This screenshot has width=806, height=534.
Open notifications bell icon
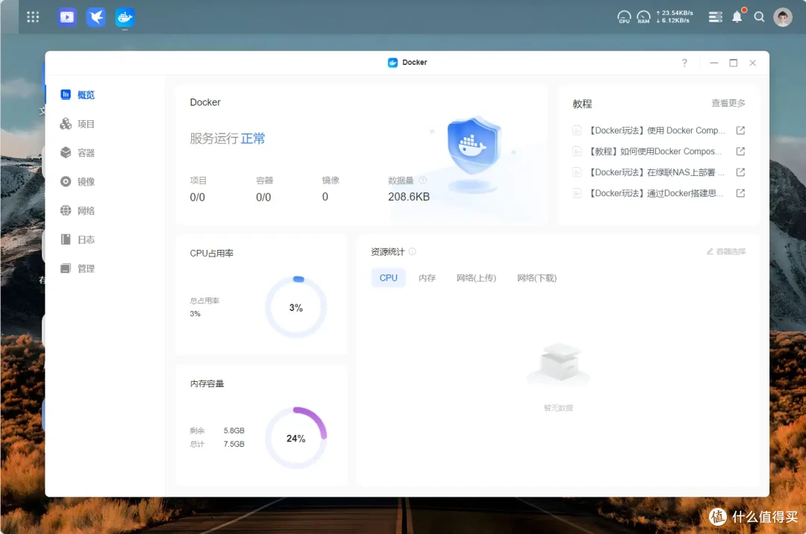tap(737, 17)
